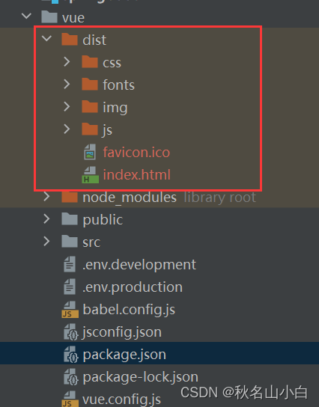The width and height of the screenshot is (319, 407).
Task: Expand the public folder
Action: coord(46,218)
